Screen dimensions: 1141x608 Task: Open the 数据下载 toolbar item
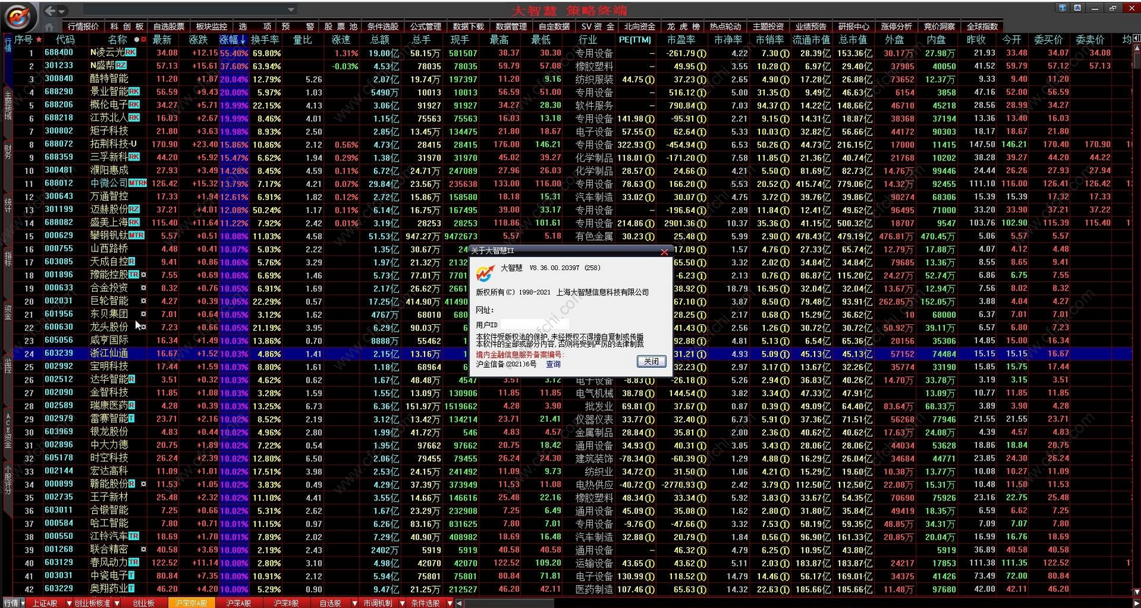tap(468, 26)
